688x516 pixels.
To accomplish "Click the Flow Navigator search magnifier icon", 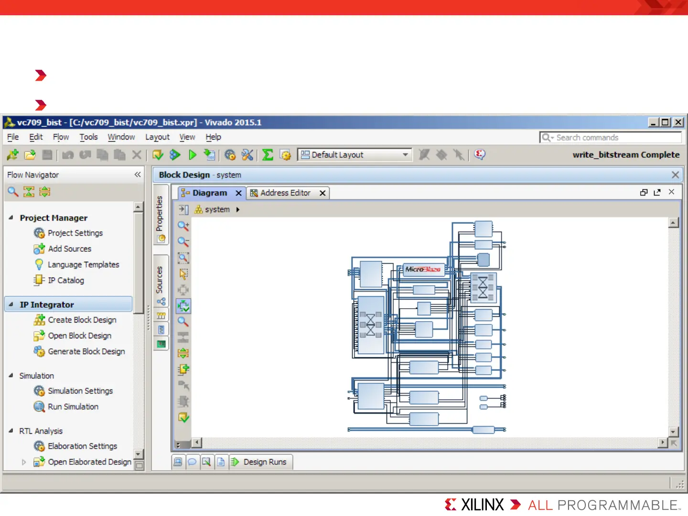I will [x=13, y=192].
